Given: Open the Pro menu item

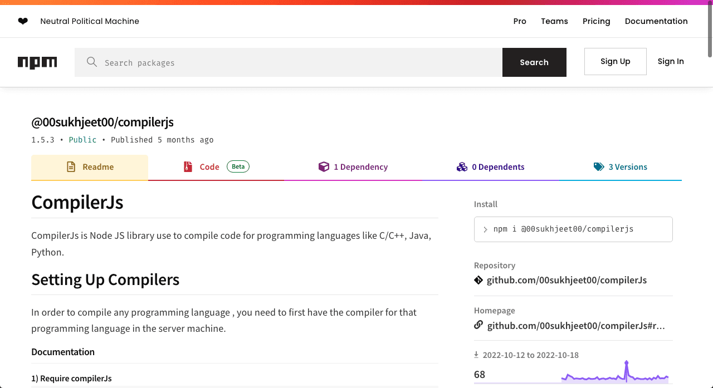Looking at the screenshot, I should point(520,21).
